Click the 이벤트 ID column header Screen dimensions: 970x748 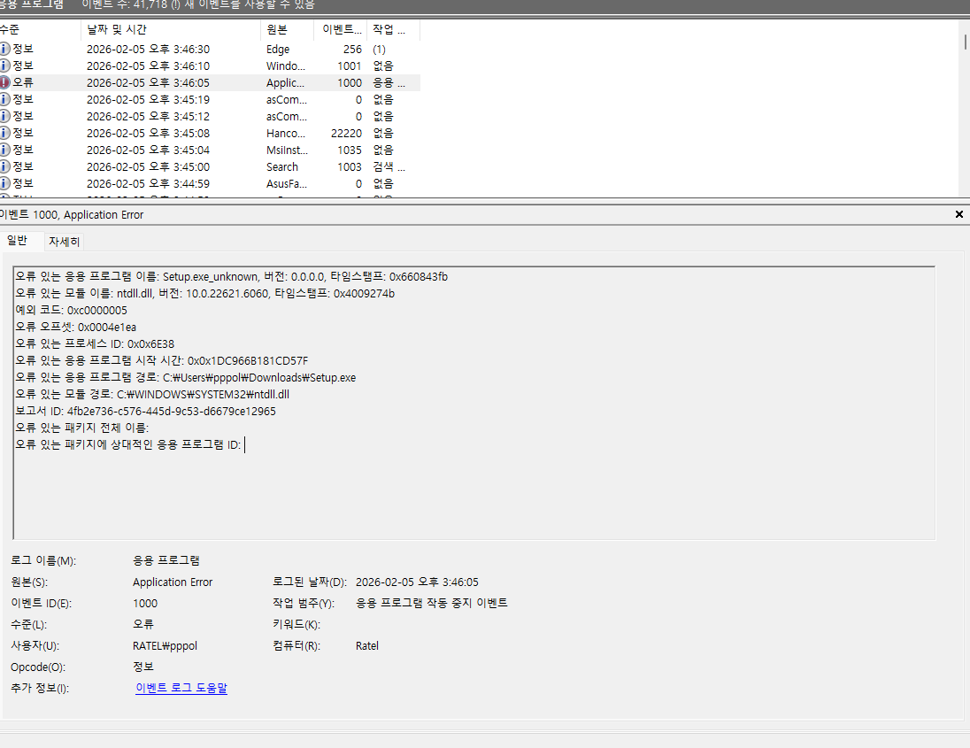339,29
